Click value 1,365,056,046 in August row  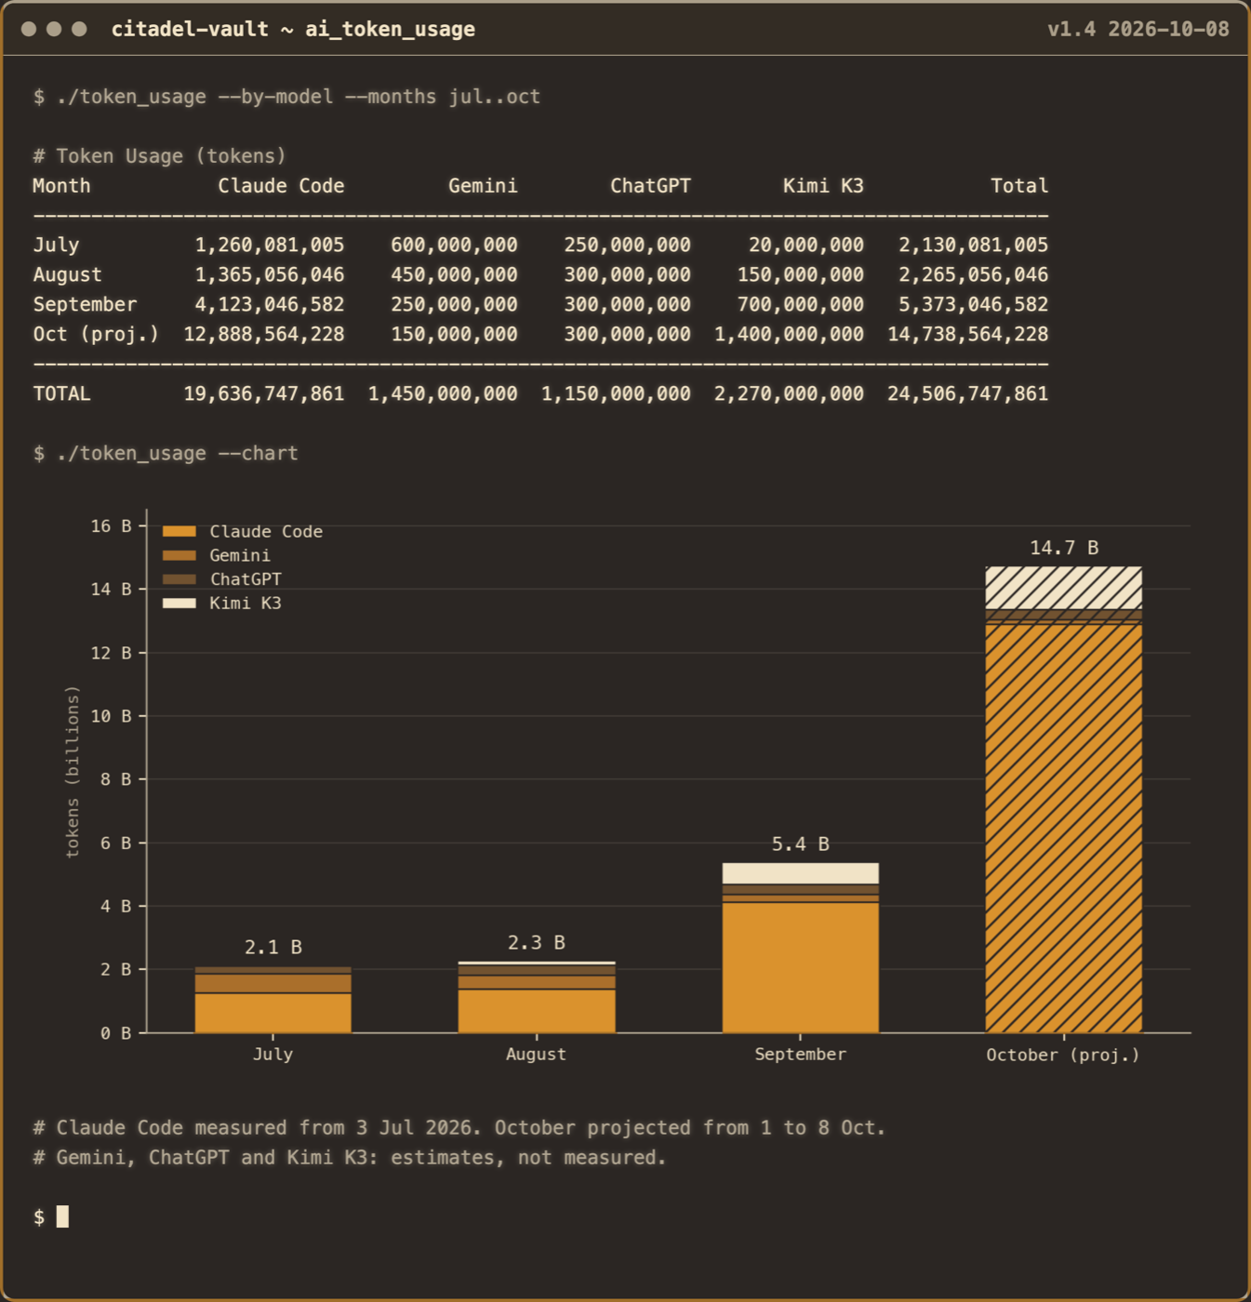click(270, 274)
